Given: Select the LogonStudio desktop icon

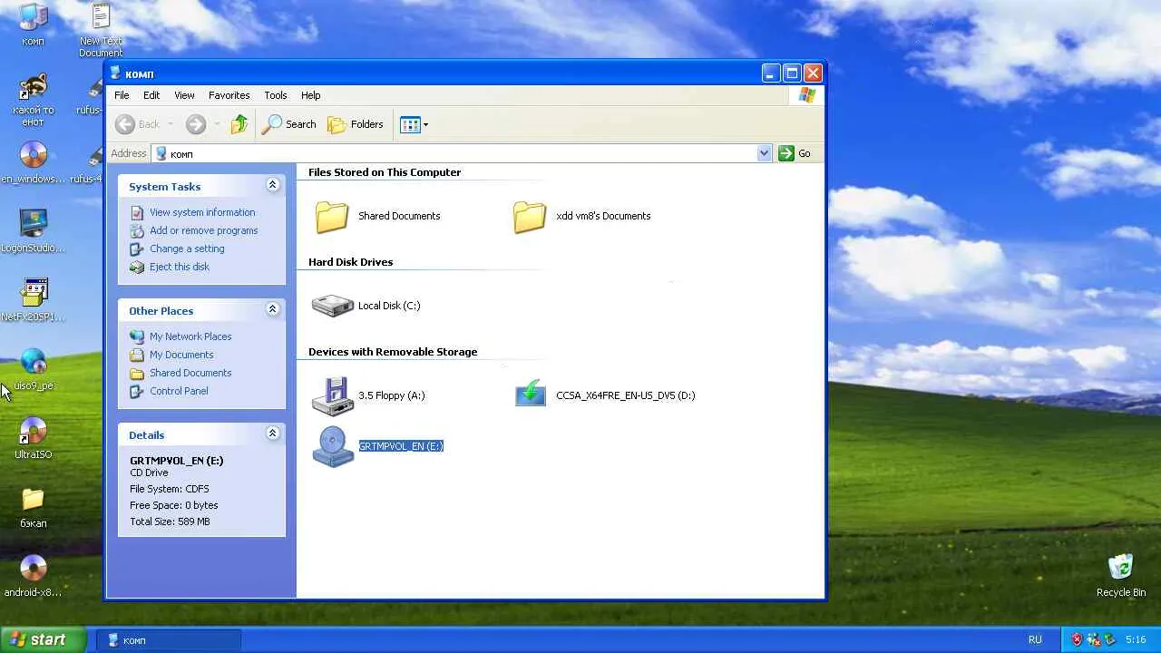Looking at the screenshot, I should [34, 232].
